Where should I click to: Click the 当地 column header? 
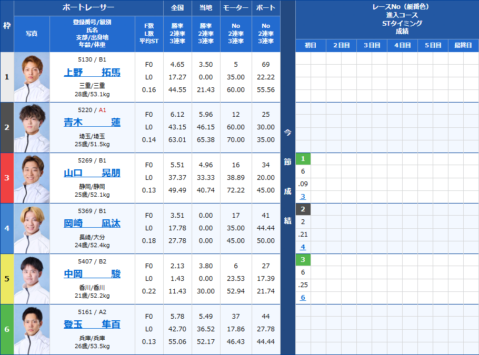point(206,8)
